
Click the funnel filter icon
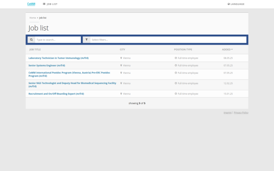click(86, 40)
